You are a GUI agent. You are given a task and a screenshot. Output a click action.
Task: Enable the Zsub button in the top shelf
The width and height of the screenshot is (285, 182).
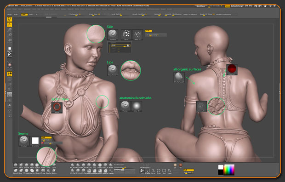[31, 14]
